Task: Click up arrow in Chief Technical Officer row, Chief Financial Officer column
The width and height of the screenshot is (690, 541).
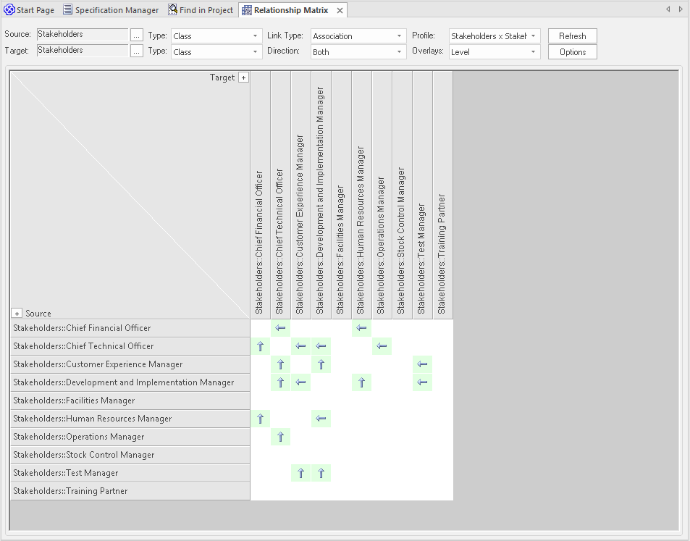Action: tap(261, 346)
